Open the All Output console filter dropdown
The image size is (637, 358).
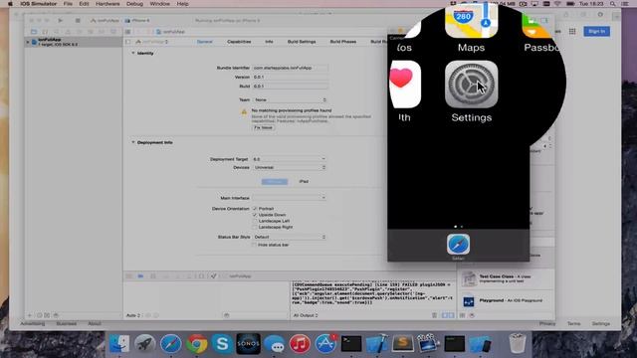click(306, 315)
